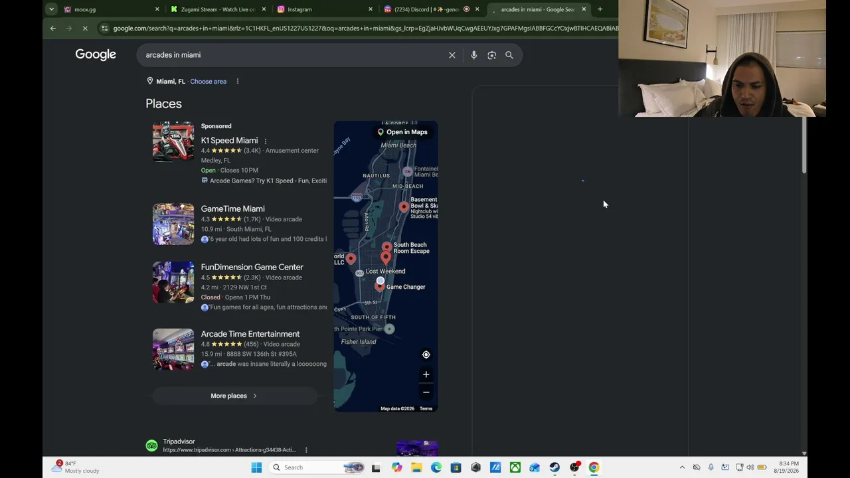The height and width of the screenshot is (478, 850).
Task: Show my location on the map
Action: [x=426, y=355]
